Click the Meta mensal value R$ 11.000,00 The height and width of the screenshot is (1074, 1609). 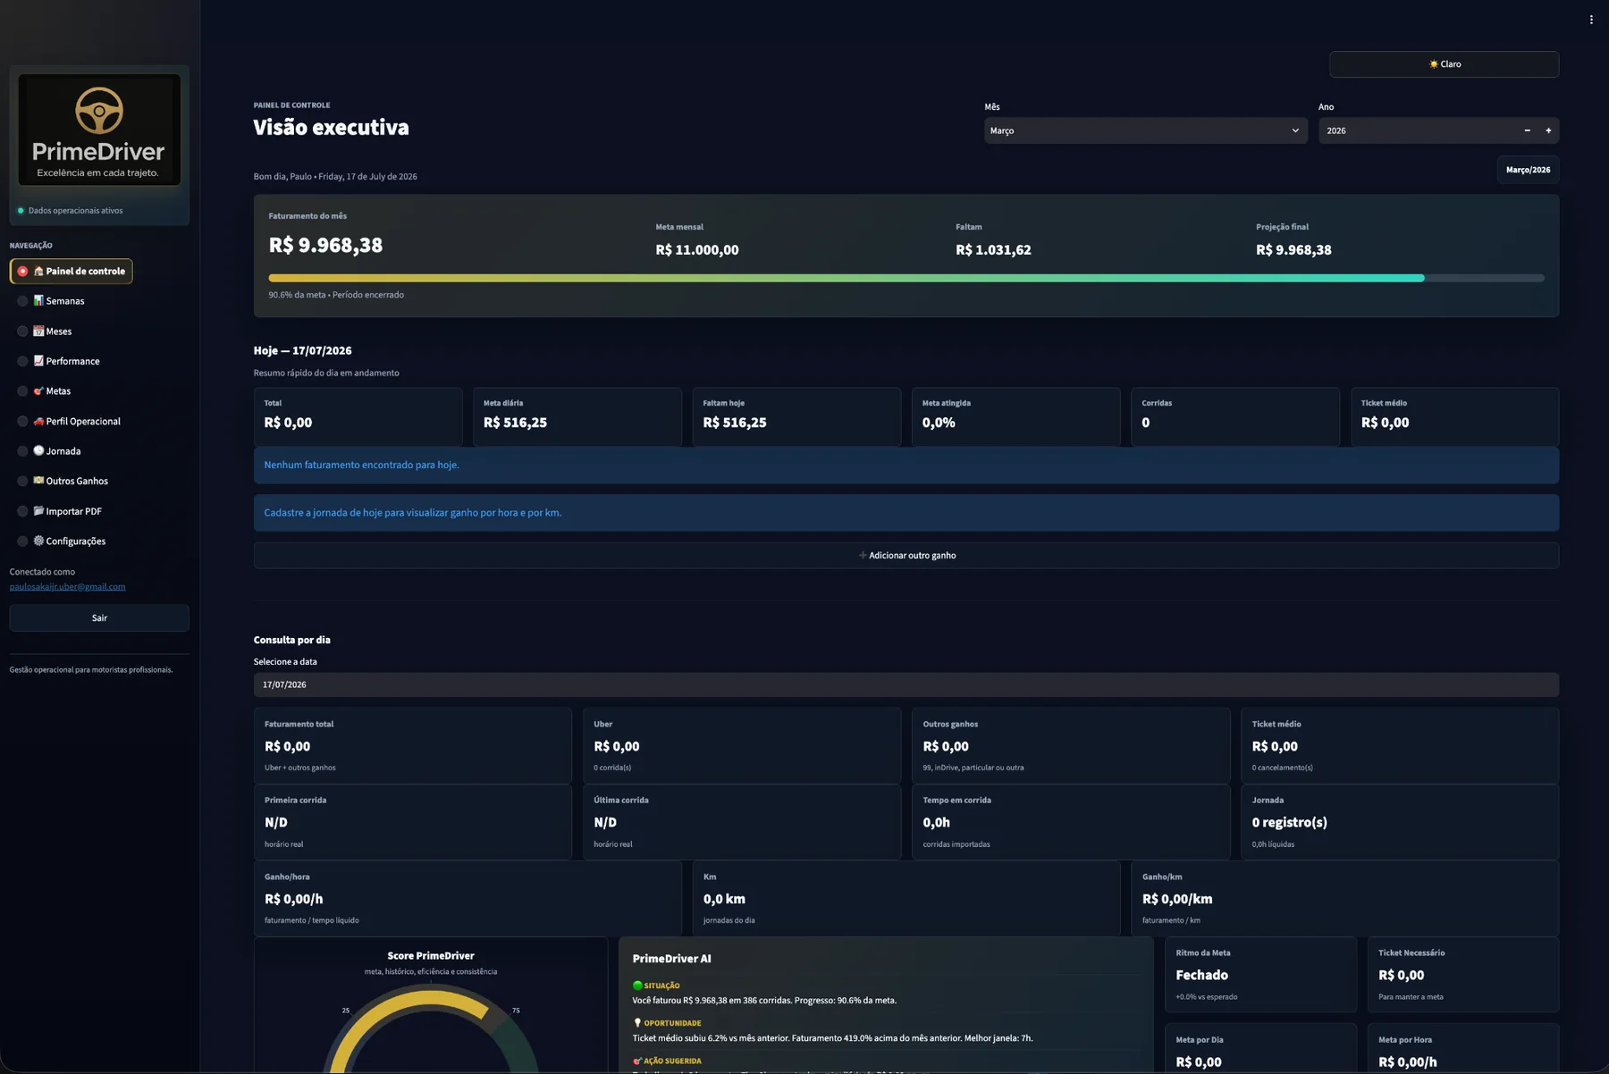[x=697, y=250]
